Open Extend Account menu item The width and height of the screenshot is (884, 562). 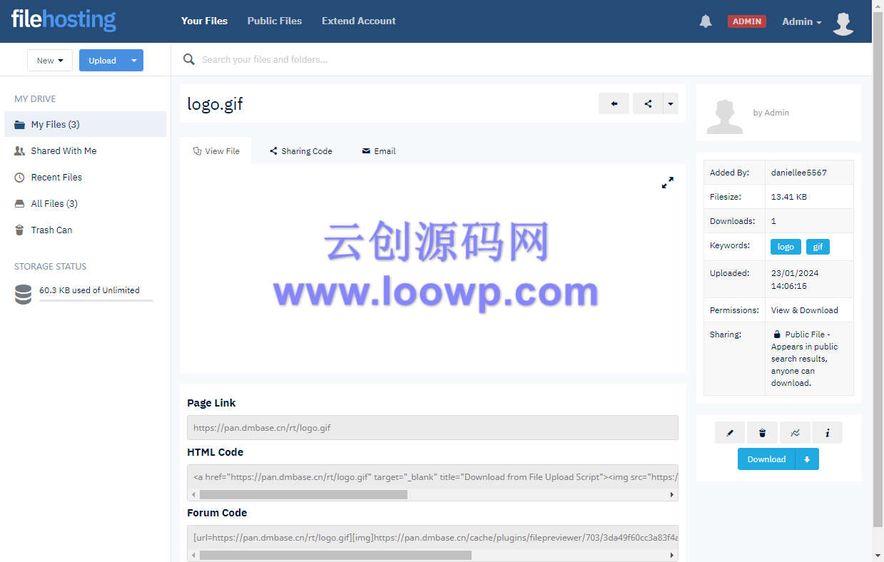(359, 21)
